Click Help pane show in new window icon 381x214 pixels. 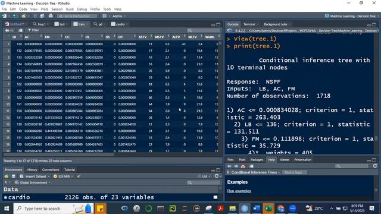pos(251,166)
